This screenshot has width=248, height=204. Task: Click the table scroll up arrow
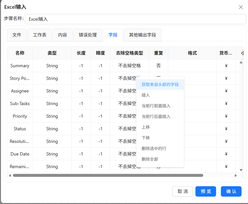coord(241,62)
